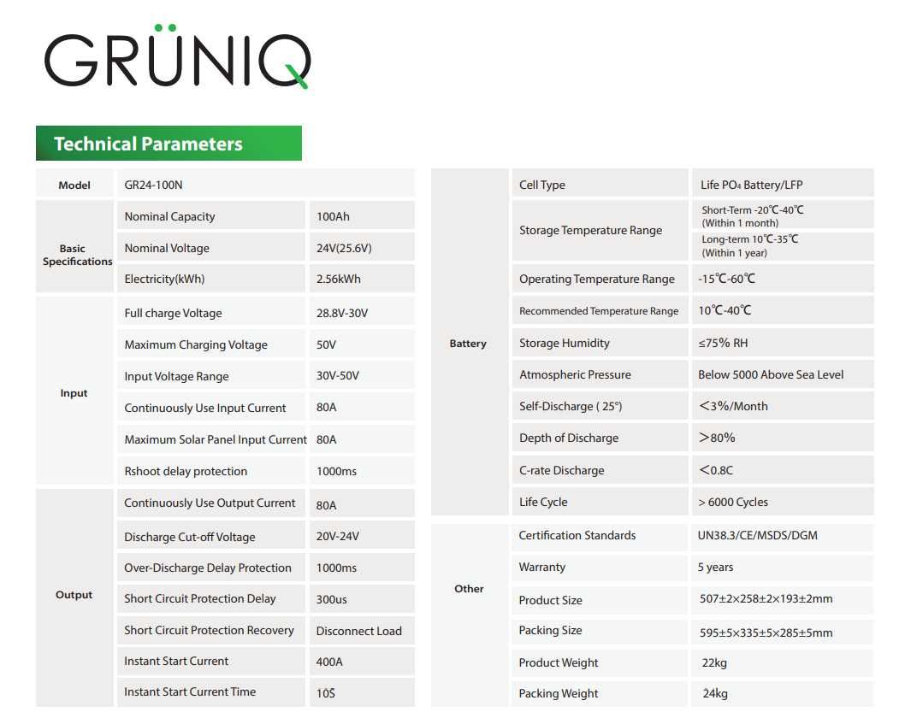
Task: Select the Technical Parameters heading banner
Action: [169, 143]
